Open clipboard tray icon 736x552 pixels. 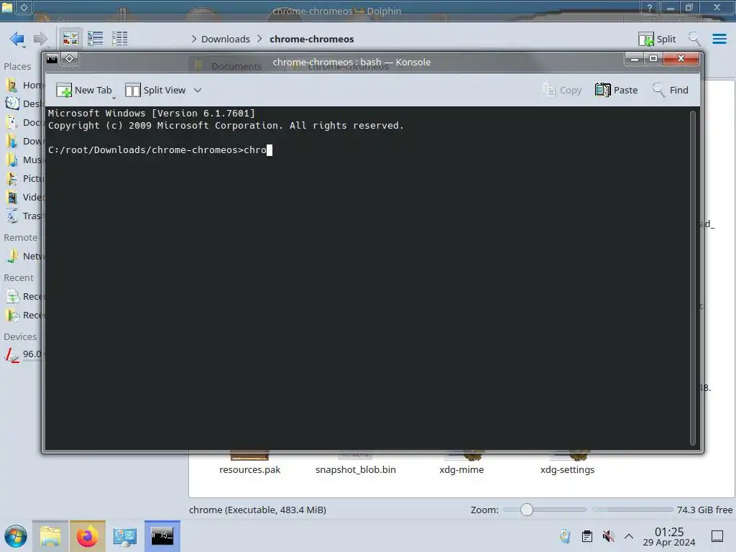[x=586, y=536]
